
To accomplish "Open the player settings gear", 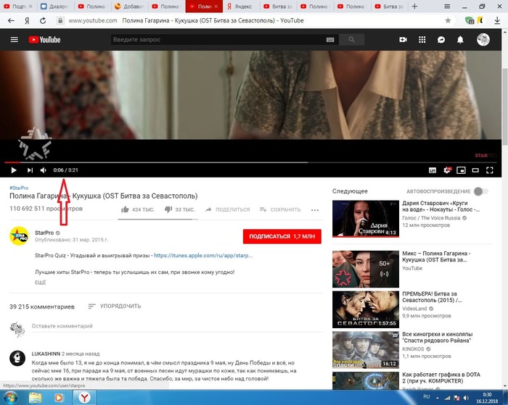I will pos(447,170).
